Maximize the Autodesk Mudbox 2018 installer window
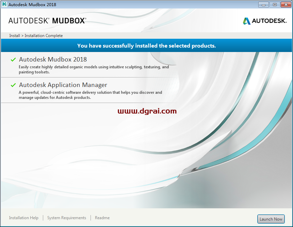The image size is (293, 227). pyautogui.click(x=275, y=5)
